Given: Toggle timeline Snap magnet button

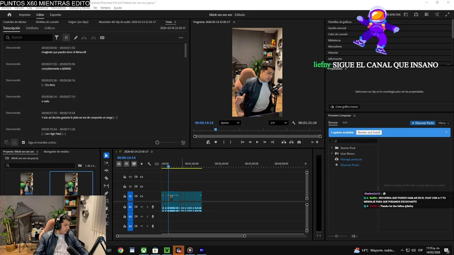Looking at the screenshot, I should [x=126, y=164].
